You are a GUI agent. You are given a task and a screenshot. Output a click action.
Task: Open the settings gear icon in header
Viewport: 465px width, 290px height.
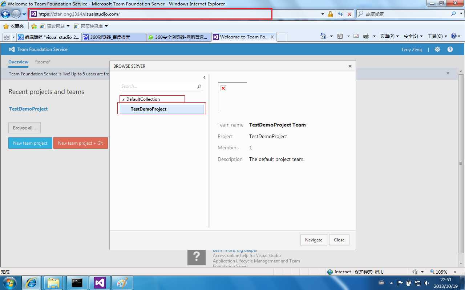pos(437,49)
